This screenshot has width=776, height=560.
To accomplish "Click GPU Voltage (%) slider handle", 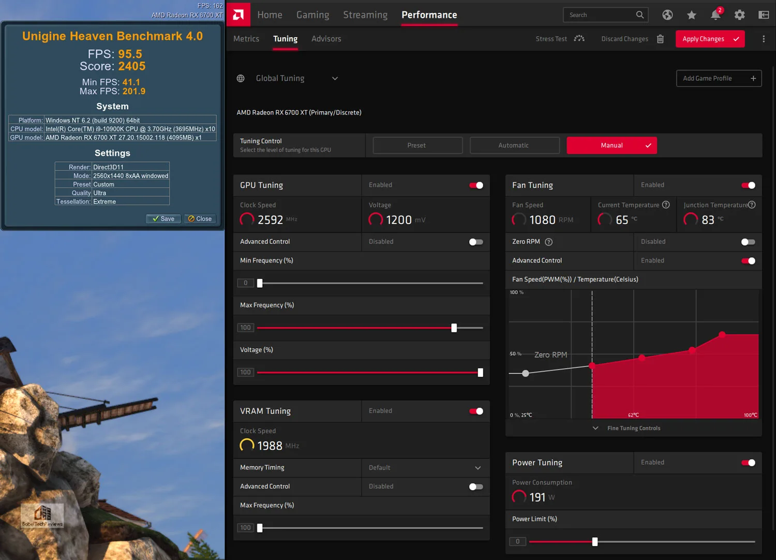I will (x=480, y=373).
